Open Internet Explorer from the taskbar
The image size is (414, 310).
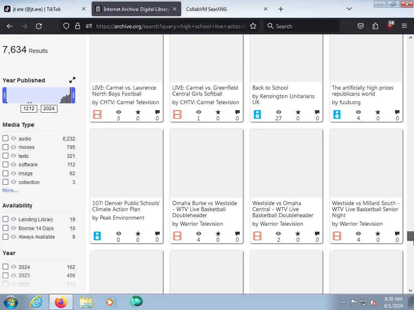click(36, 302)
